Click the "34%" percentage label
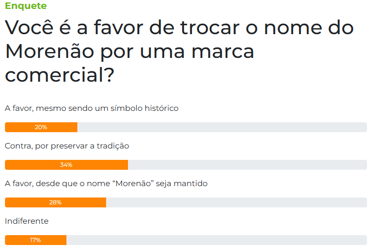 pos(66,165)
